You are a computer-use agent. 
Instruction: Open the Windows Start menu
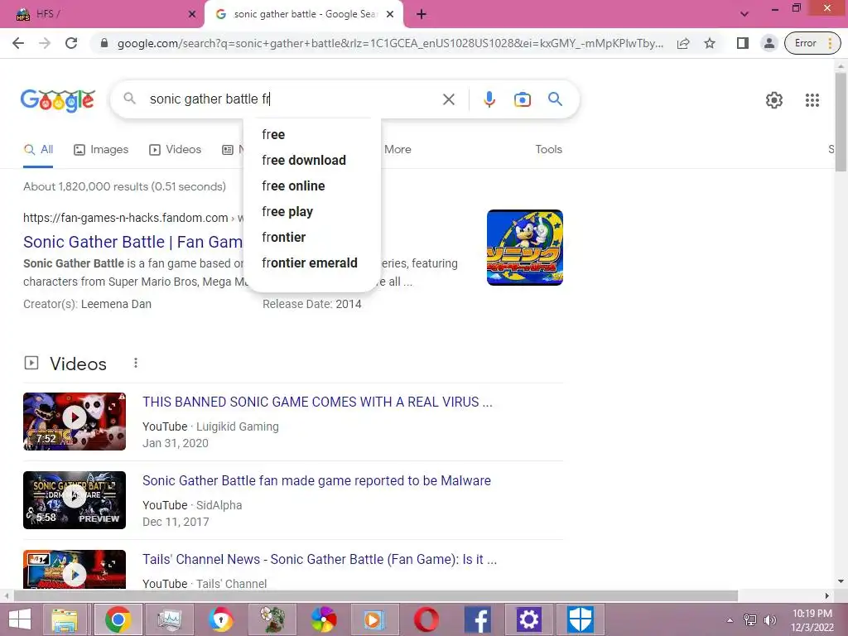(20, 619)
